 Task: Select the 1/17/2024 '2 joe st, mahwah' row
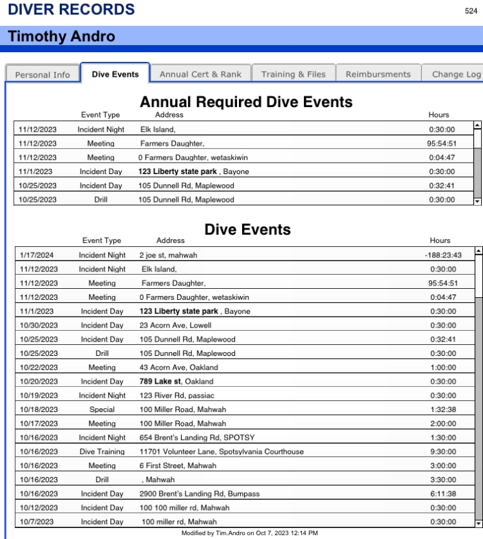click(x=245, y=255)
